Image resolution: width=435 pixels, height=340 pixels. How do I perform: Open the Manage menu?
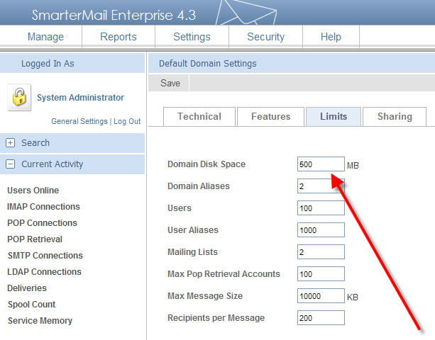point(46,37)
